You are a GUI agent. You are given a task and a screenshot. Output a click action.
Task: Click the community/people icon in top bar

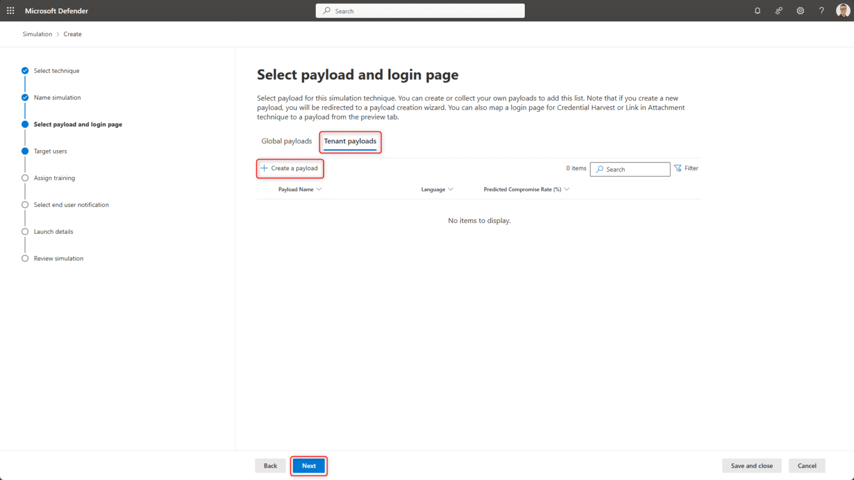778,11
